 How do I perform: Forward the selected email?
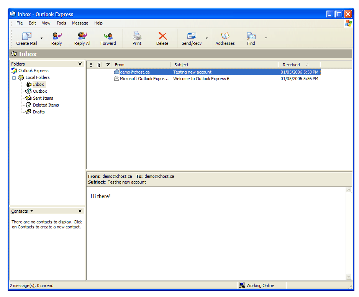point(108,38)
